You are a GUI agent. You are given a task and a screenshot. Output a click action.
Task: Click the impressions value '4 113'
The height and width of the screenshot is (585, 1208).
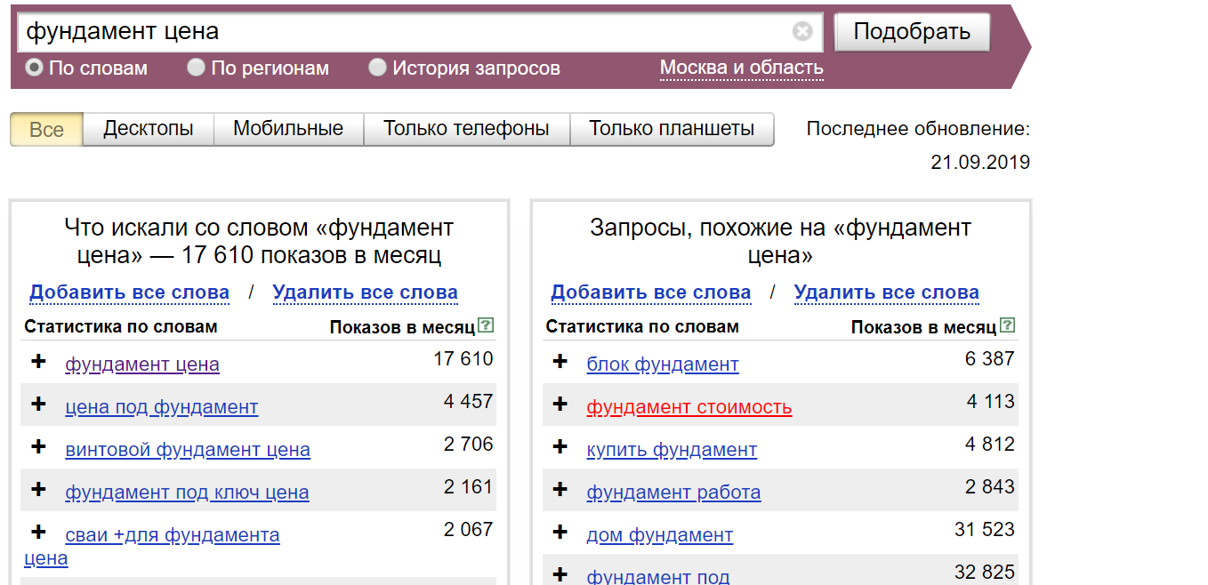[990, 401]
